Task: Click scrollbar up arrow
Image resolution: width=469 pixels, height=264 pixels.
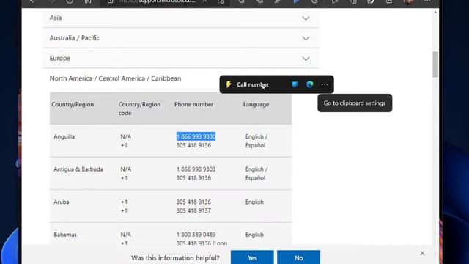Action: point(435,12)
